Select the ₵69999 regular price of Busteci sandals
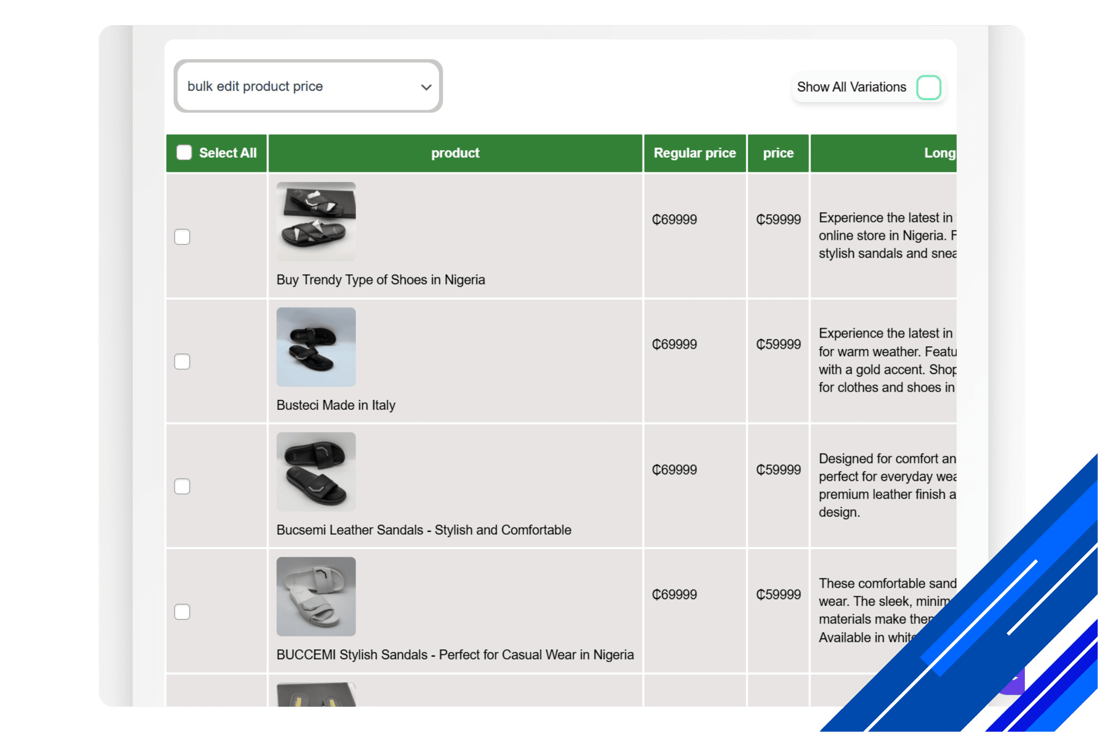Image resolution: width=1098 pixels, height=732 pixels. 674,344
